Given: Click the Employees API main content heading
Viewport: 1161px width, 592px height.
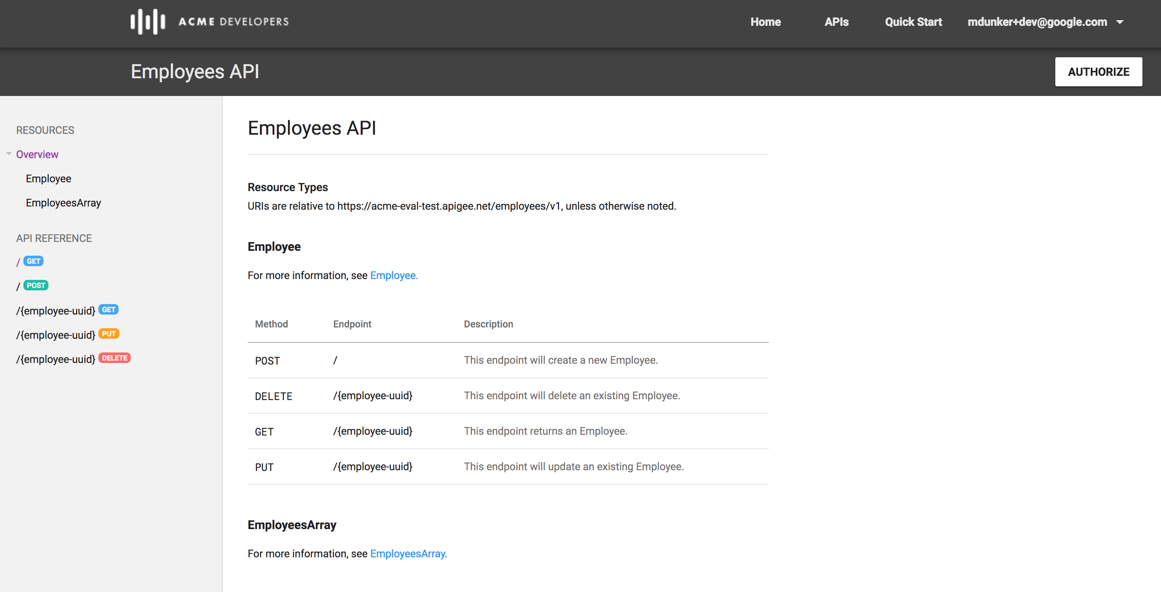Looking at the screenshot, I should [x=311, y=128].
